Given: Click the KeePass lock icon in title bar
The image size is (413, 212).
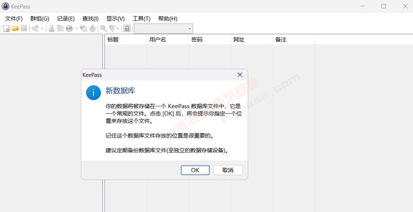Looking at the screenshot, I should 5,6.
